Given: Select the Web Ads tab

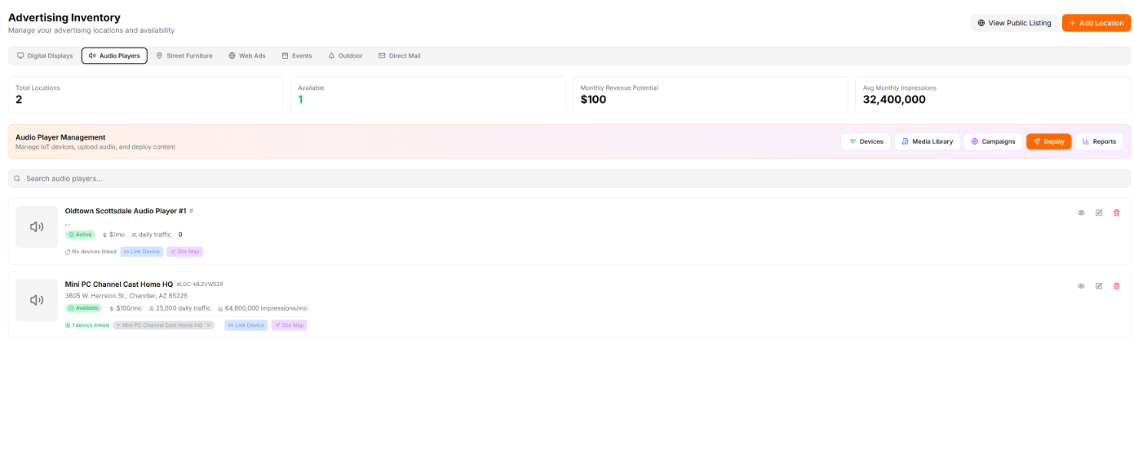Looking at the screenshot, I should click(247, 56).
